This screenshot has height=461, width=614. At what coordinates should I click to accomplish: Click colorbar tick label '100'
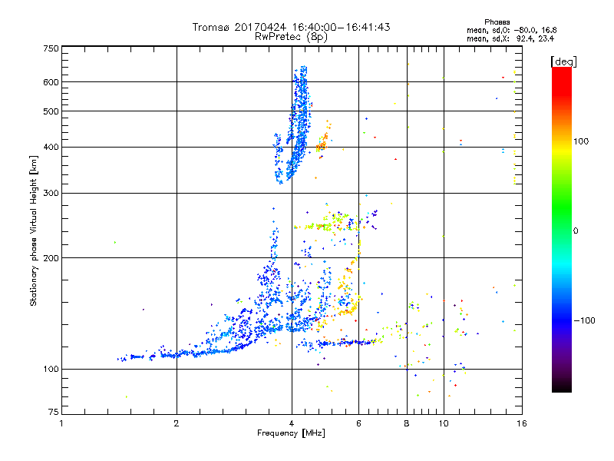click(x=581, y=141)
